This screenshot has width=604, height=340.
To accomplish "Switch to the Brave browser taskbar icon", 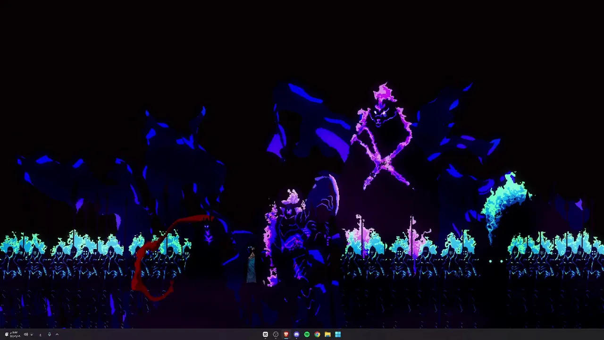I will tap(286, 334).
